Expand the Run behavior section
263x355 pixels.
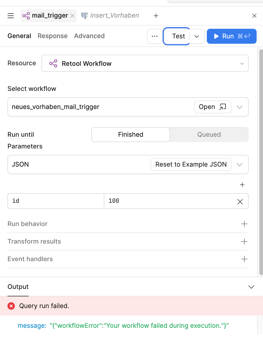point(244,224)
